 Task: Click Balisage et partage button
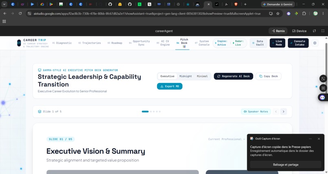(286, 165)
